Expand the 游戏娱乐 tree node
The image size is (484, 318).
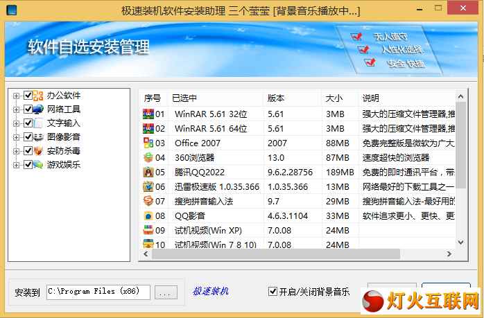tap(16, 166)
